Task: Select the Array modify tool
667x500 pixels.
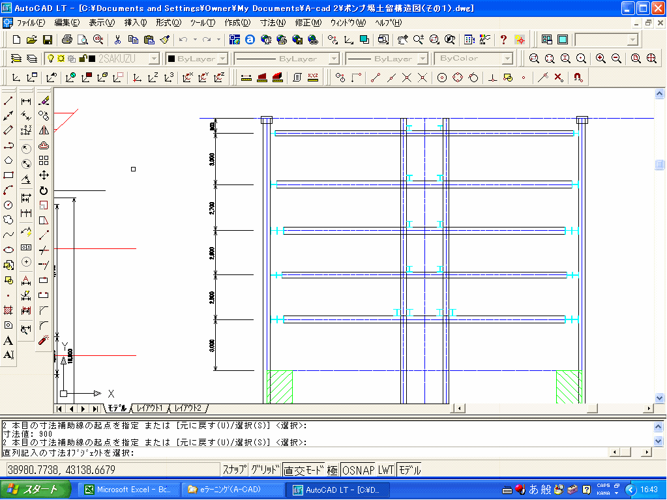Action: tap(44, 160)
